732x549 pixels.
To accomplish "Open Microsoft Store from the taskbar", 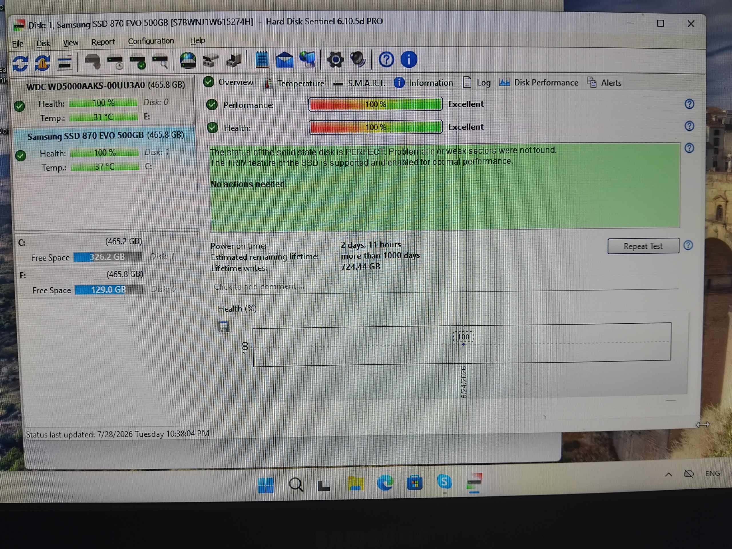I will pos(414,483).
